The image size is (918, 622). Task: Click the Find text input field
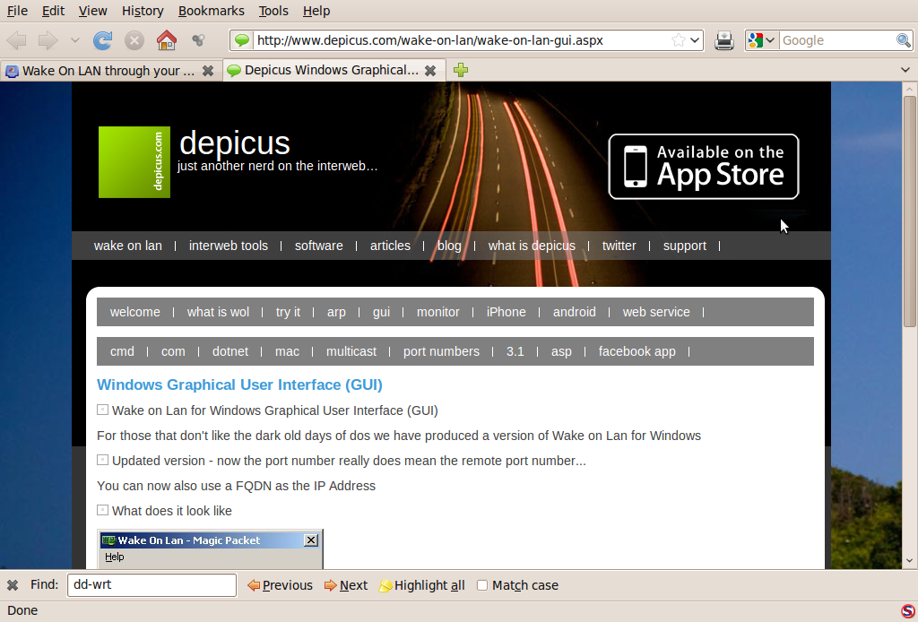click(152, 585)
